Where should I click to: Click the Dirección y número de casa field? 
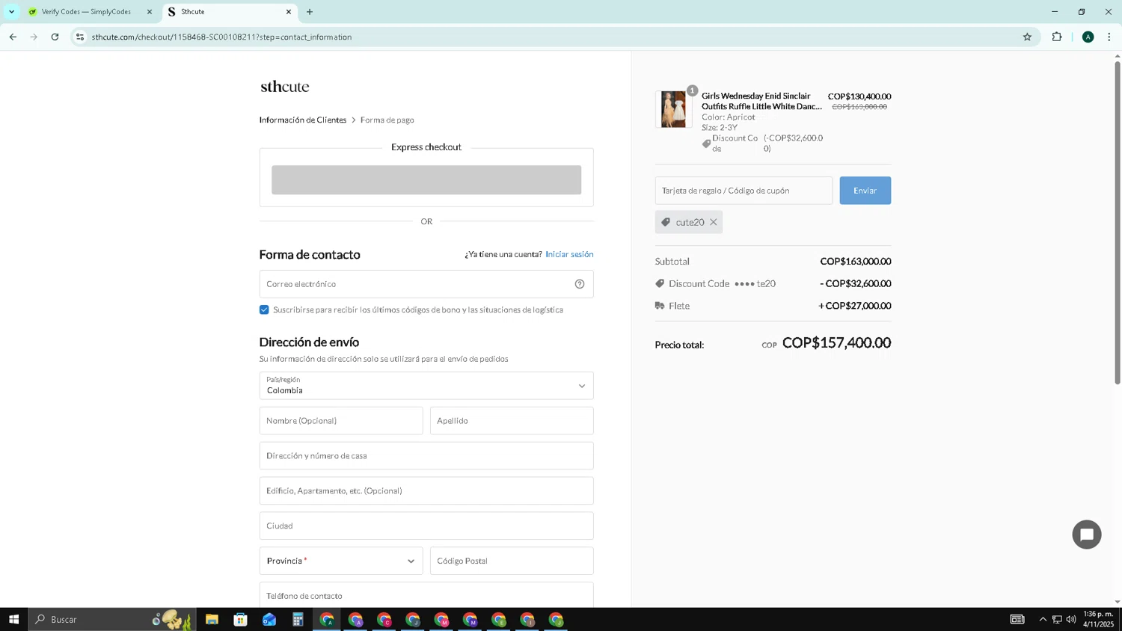[x=426, y=456]
